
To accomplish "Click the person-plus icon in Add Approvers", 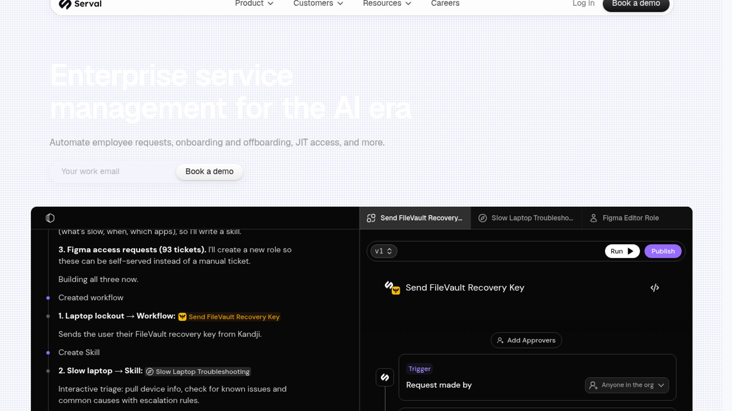I will point(500,340).
